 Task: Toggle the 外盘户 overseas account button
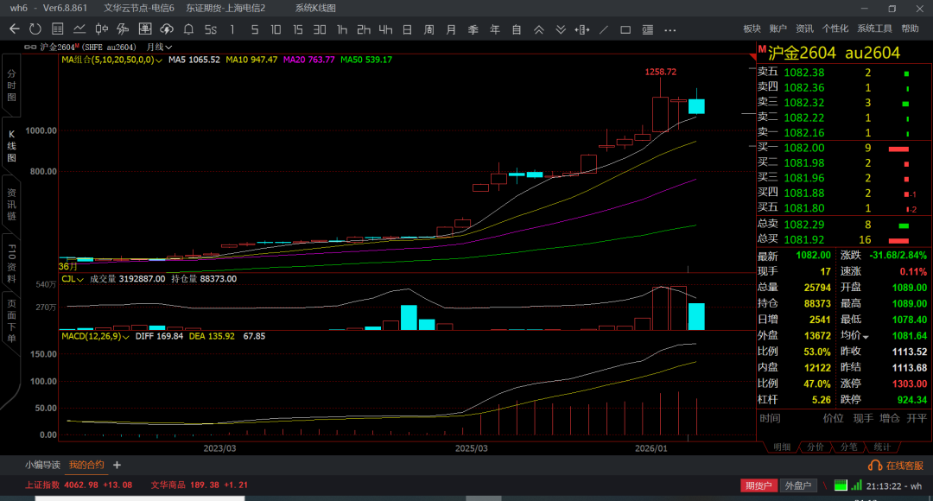point(797,485)
